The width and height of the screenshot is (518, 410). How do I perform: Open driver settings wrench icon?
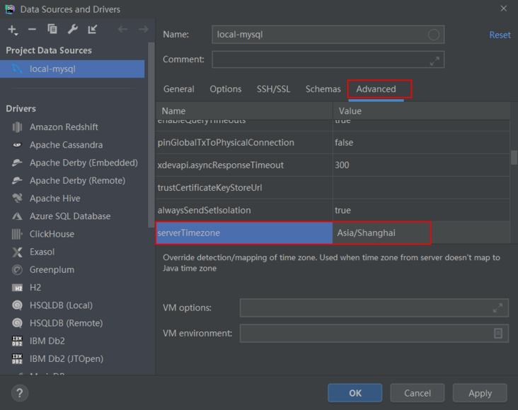tap(72, 30)
